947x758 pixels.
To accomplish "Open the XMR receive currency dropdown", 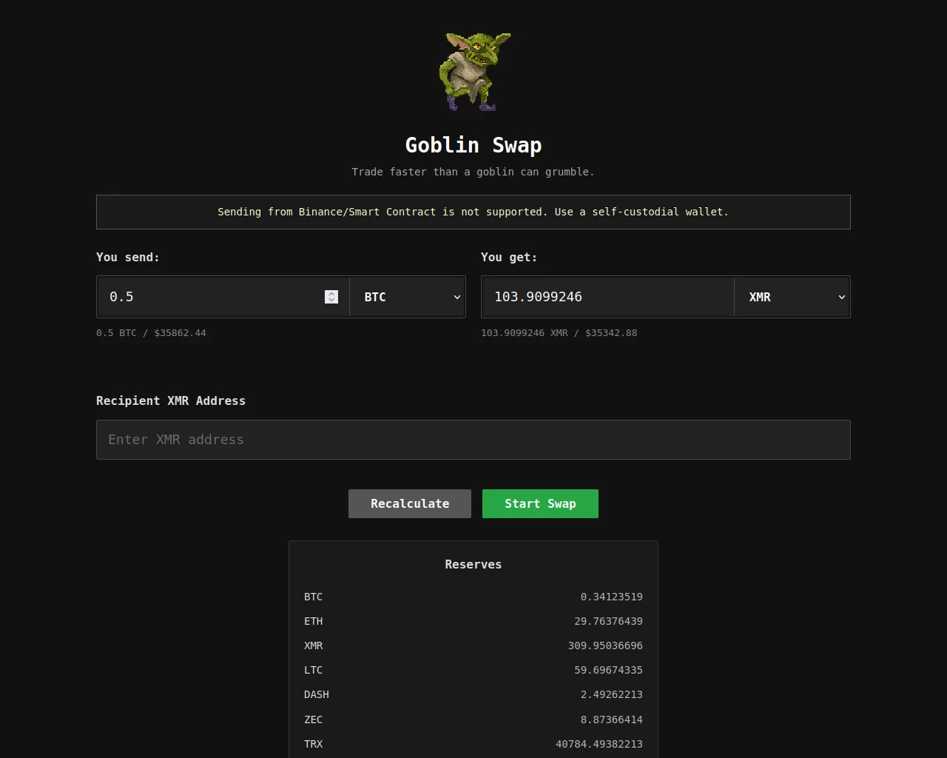I will [x=792, y=297].
